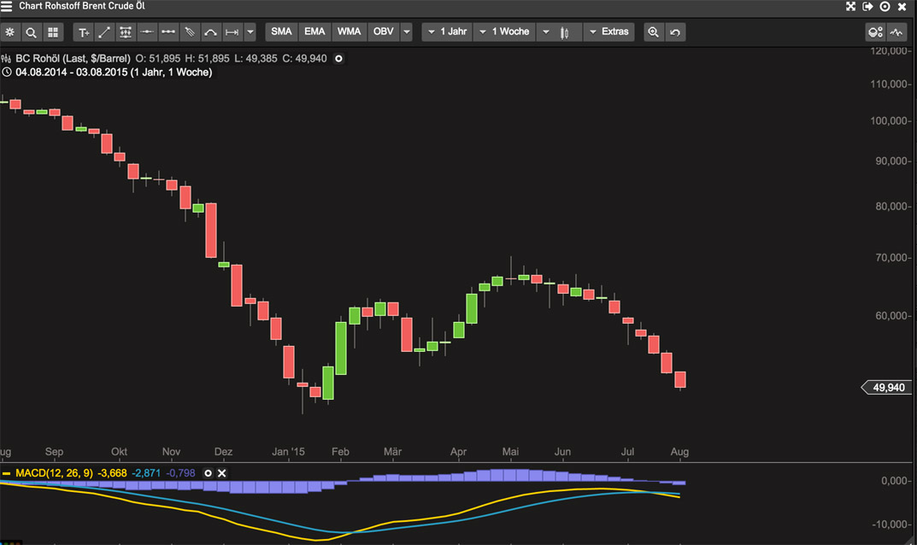Open MACD indicator settings circle icon
The height and width of the screenshot is (545, 917).
click(x=208, y=473)
